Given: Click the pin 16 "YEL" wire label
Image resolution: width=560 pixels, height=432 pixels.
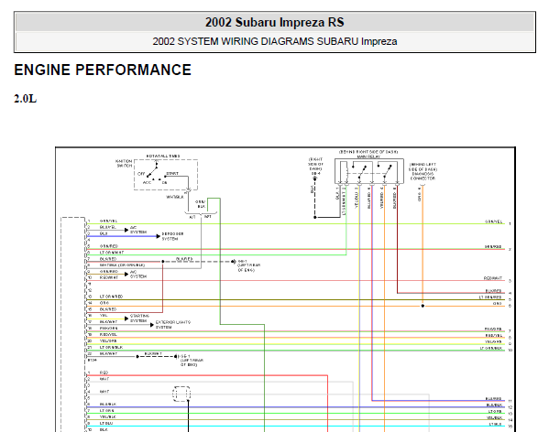Looking at the screenshot, I should click(x=104, y=316).
